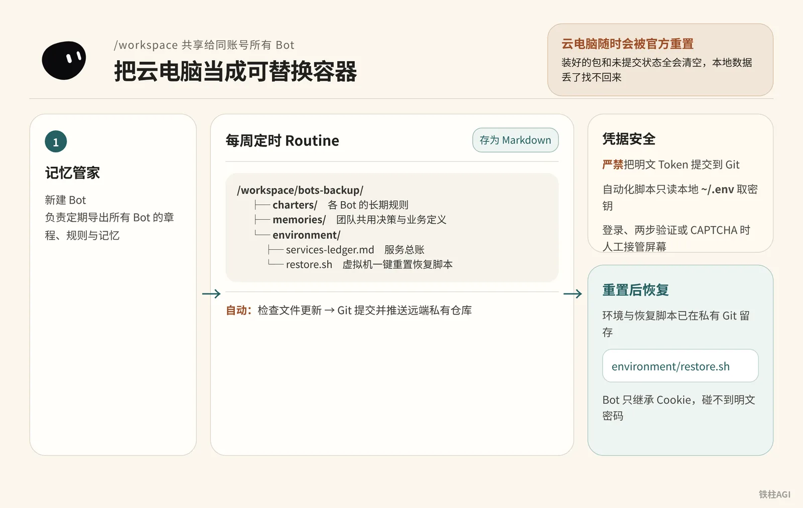Open the services-ledger.md file entry
Image resolution: width=803 pixels, height=508 pixels.
[330, 250]
